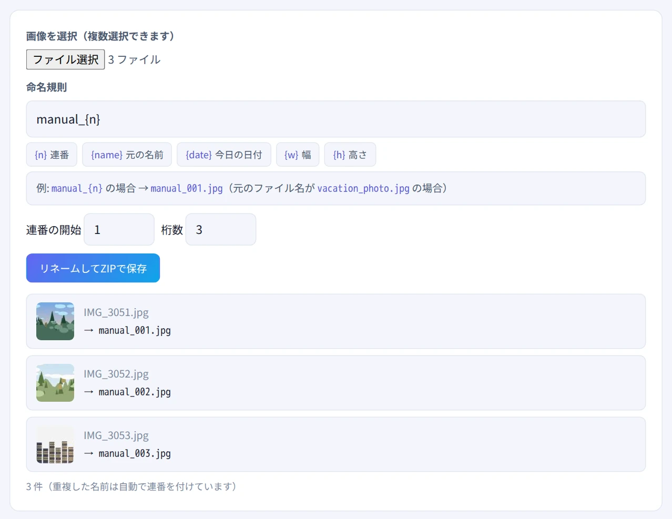
Task: Click the new name manual_001.jpg in the IMG_3051.jpg row
Action: click(135, 330)
